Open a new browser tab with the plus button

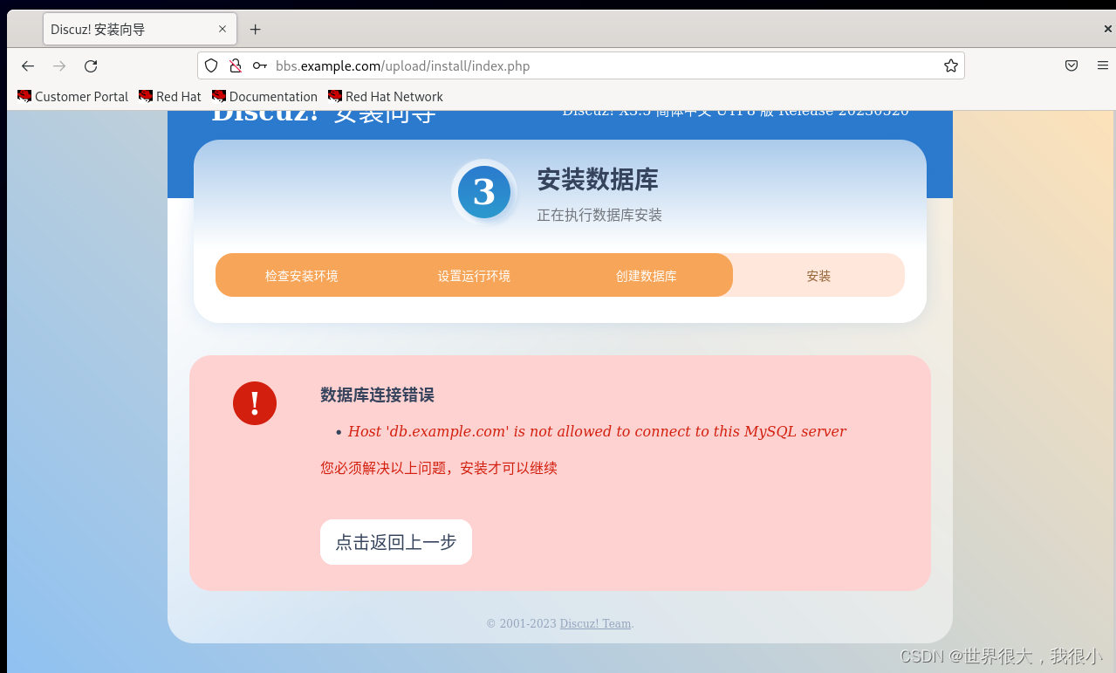(255, 29)
